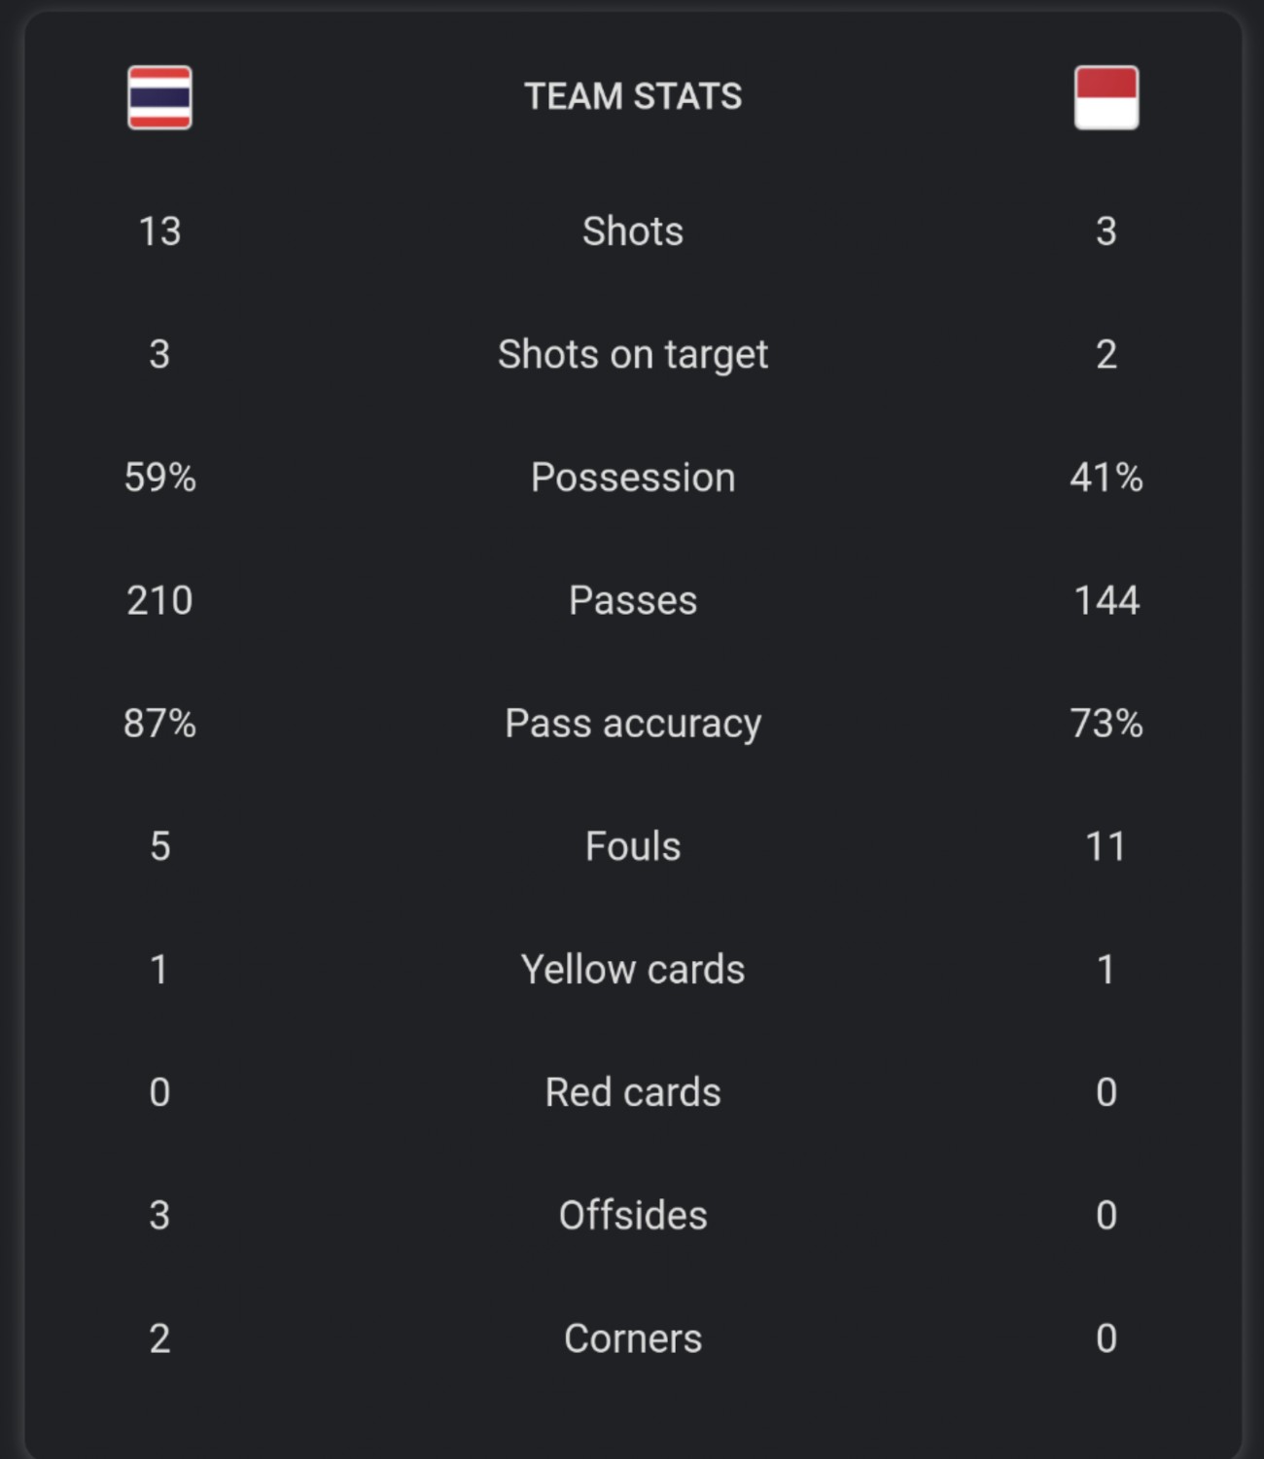Click the Offsides stat label
Screen dimensions: 1264x1459
tap(633, 1216)
